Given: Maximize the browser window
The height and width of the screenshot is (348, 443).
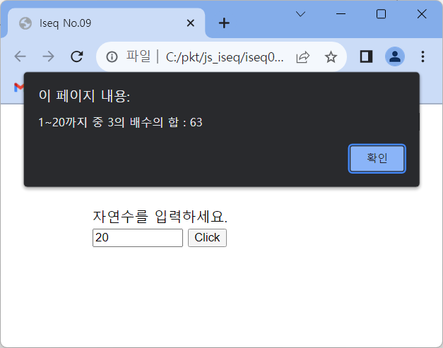Looking at the screenshot, I should pos(381,14).
